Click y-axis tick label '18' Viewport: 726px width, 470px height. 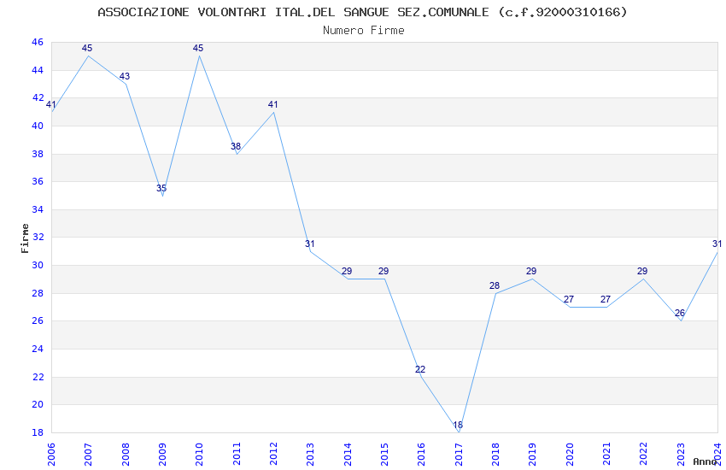[x=38, y=432]
